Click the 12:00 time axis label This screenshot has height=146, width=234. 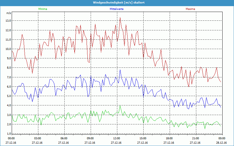pos(116,138)
